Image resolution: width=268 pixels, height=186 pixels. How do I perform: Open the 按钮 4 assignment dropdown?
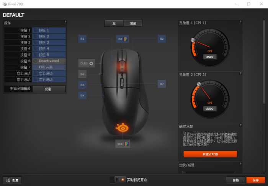[x=49, y=49]
